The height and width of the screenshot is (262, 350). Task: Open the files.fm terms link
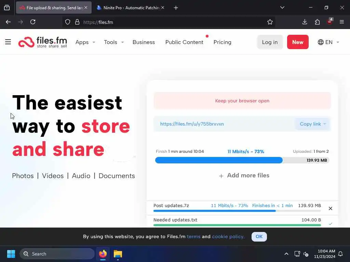(193, 237)
